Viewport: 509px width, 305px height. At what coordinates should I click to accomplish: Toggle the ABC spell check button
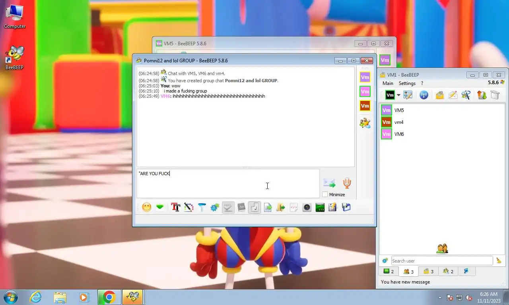pos(228,207)
